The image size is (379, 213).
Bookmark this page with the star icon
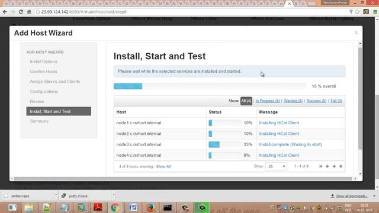tap(357, 12)
